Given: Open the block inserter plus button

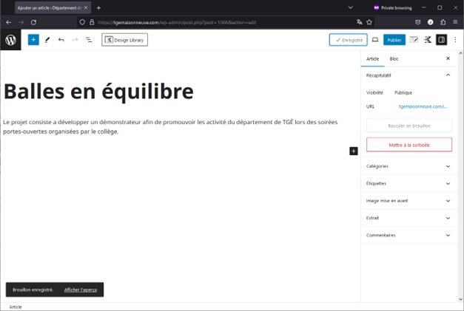Looking at the screenshot, I should click(x=33, y=40).
